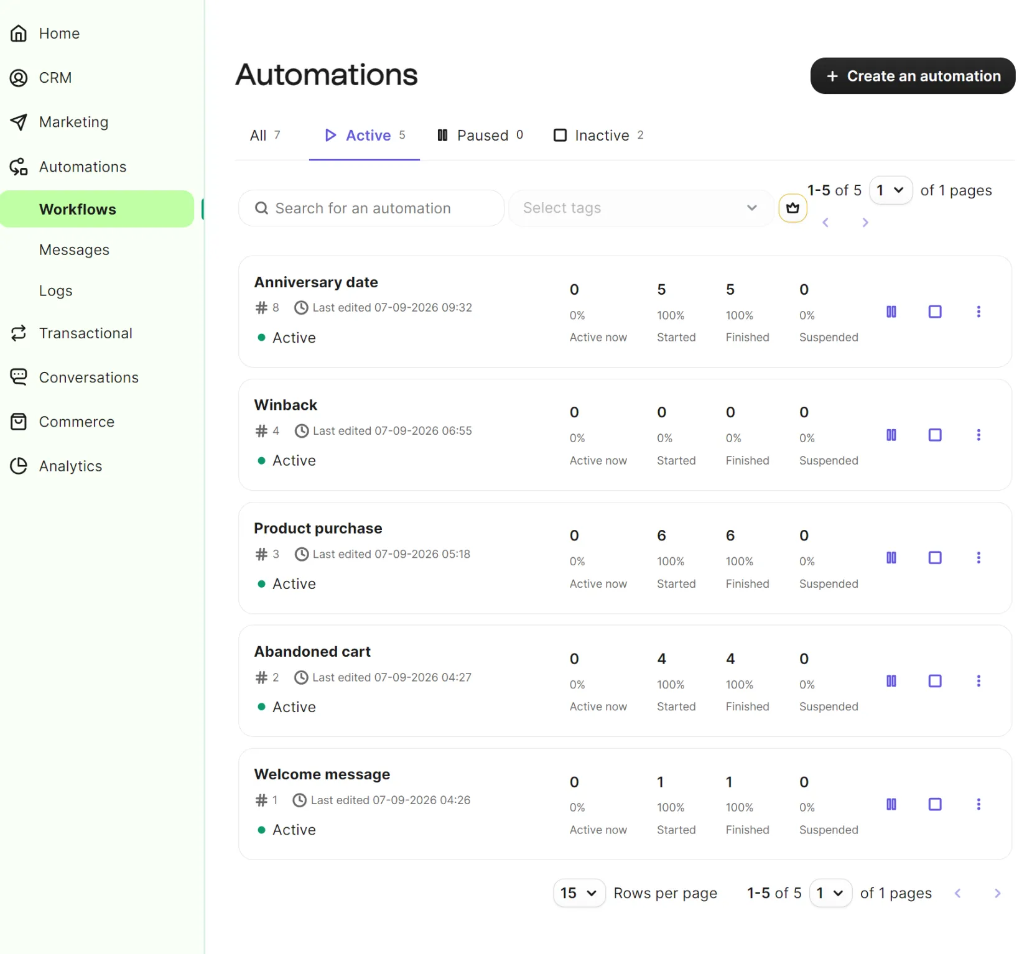This screenshot has height=954, width=1032.
Task: Switch to the Paused tab
Action: [x=480, y=136]
